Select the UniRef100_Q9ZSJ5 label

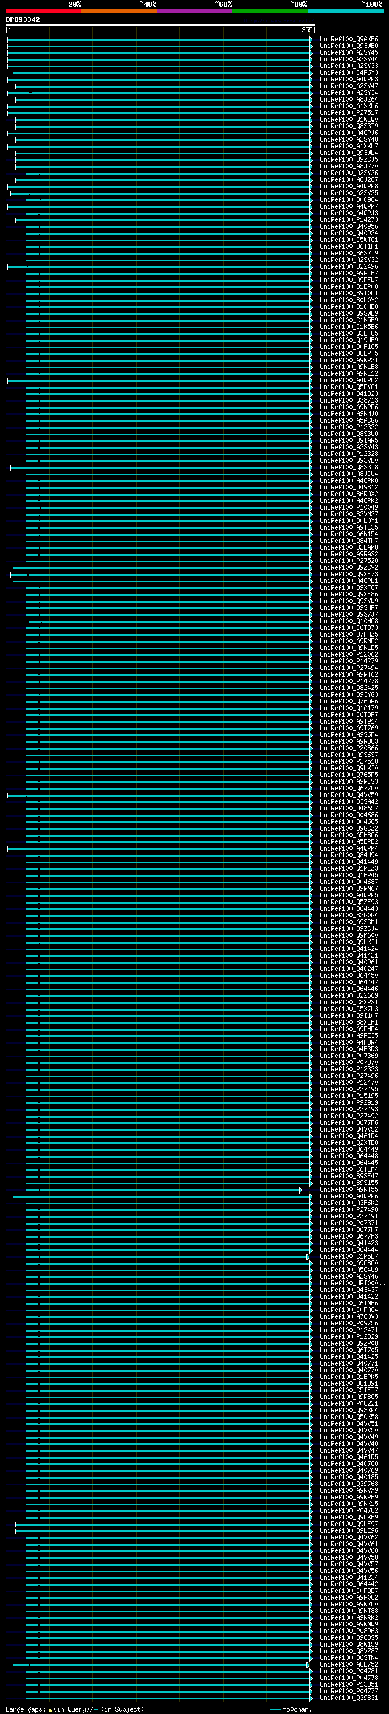pyautogui.click(x=349, y=160)
